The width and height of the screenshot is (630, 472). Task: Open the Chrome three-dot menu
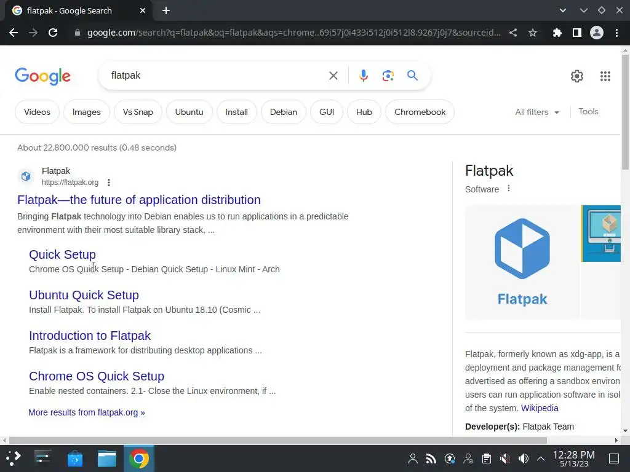click(616, 33)
